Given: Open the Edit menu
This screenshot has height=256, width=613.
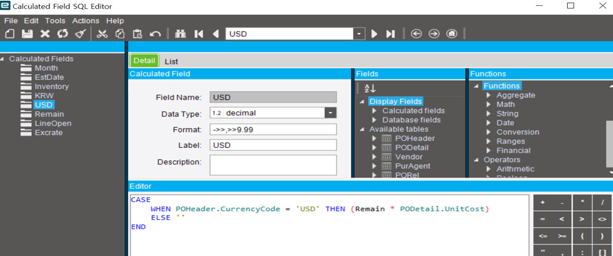Looking at the screenshot, I should (x=31, y=21).
